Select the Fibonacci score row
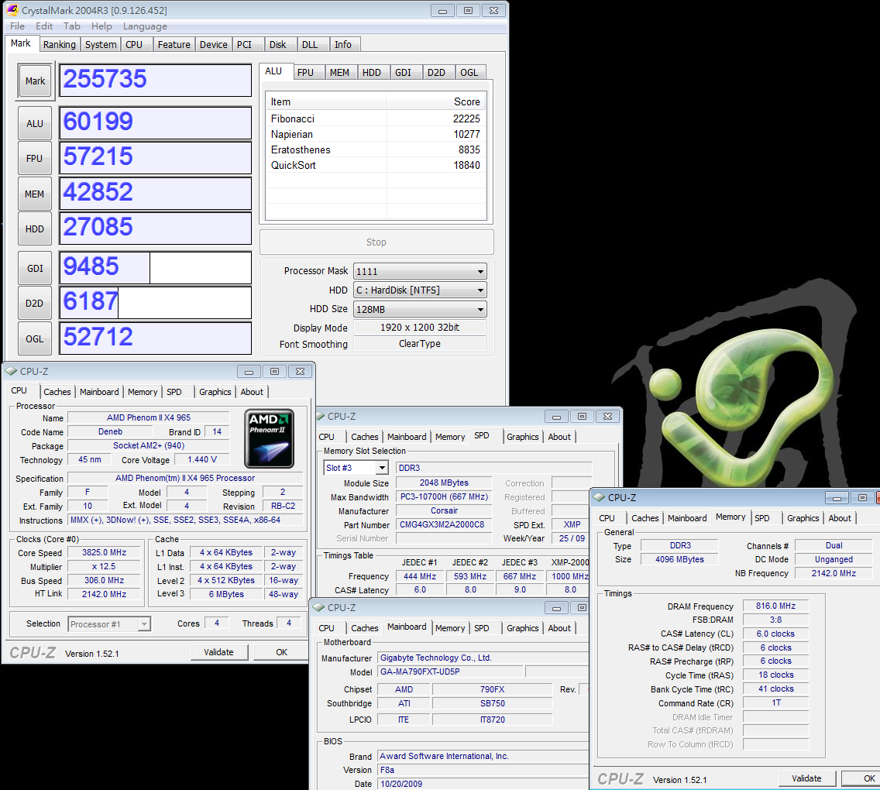Viewport: 880px width, 790px height. 376,118
